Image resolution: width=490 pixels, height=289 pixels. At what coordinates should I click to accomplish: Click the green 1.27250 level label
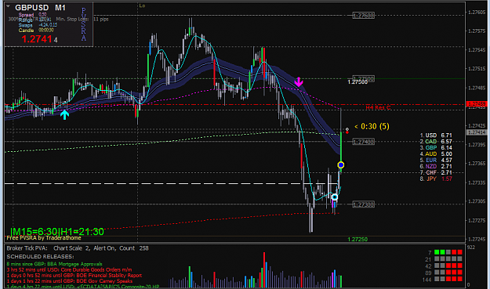pos(358,240)
